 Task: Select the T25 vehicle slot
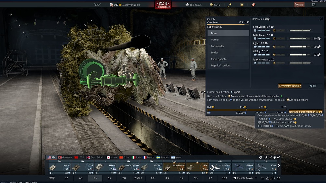pyautogui.click(x=82, y=168)
